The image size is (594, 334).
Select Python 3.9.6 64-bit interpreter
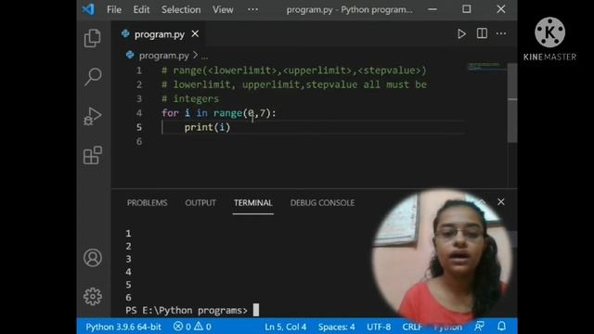point(123,327)
